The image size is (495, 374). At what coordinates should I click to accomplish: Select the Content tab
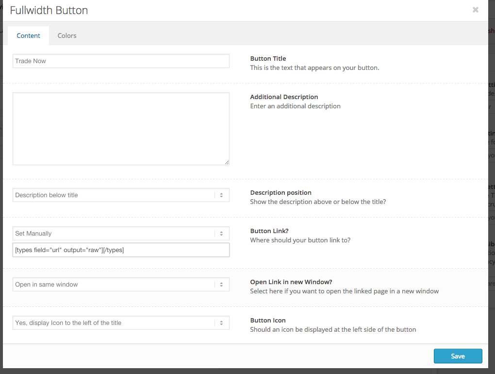click(28, 35)
